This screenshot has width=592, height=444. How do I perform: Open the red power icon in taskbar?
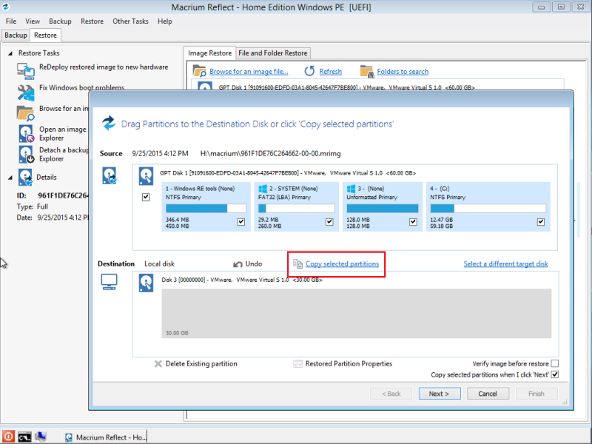[x=8, y=437]
